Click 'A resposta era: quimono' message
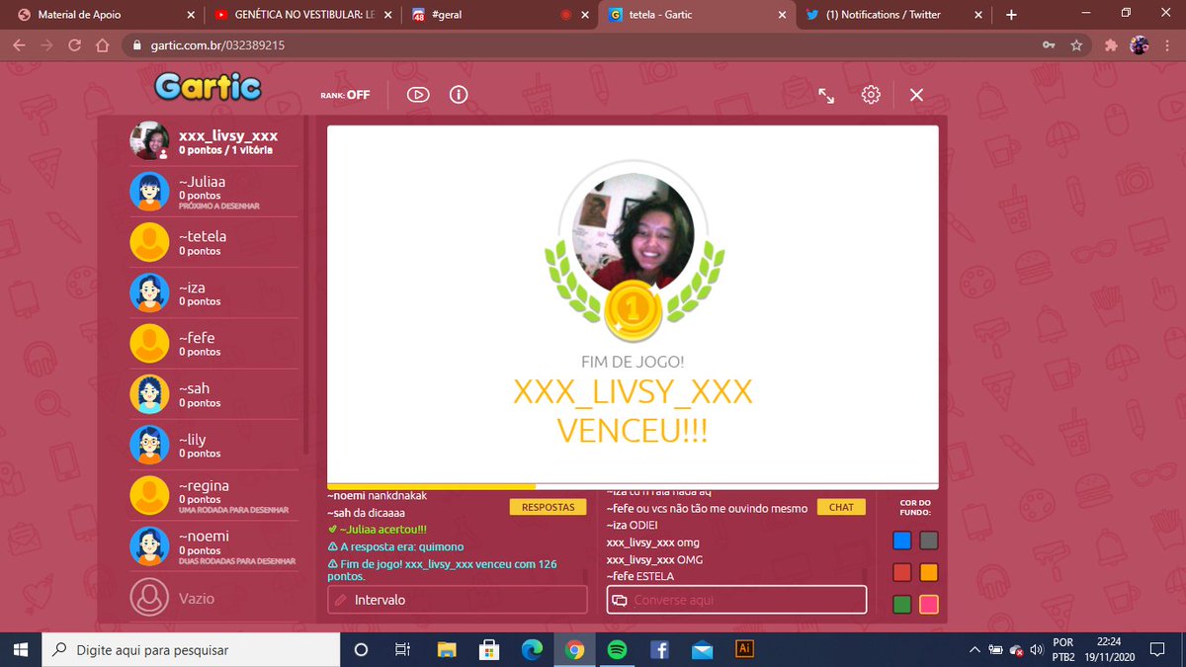Screen dimensions: 1186x667 (x=395, y=546)
